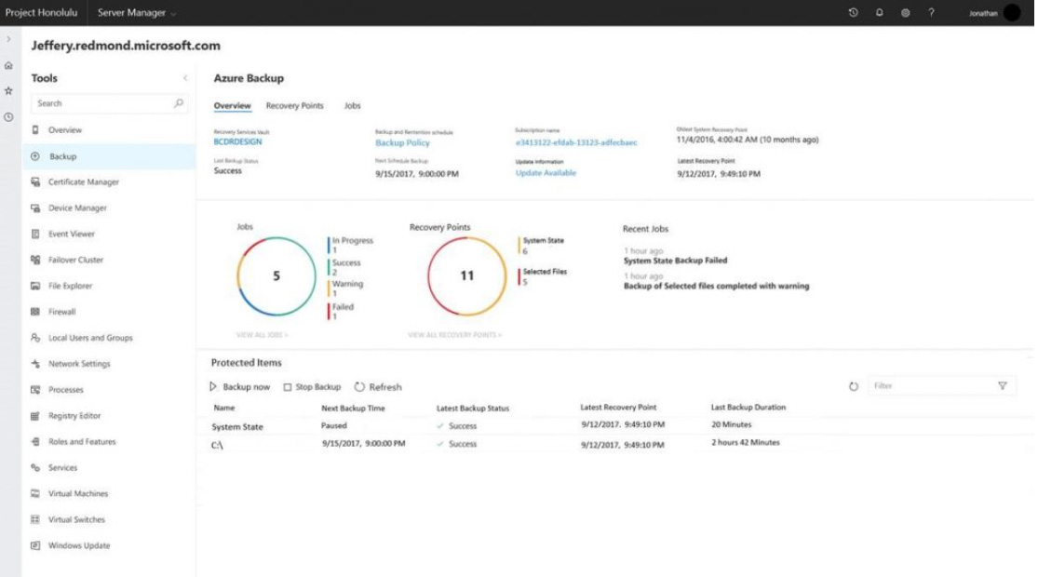Open the Backup Policy link
The height and width of the screenshot is (577, 1038).
pos(402,142)
